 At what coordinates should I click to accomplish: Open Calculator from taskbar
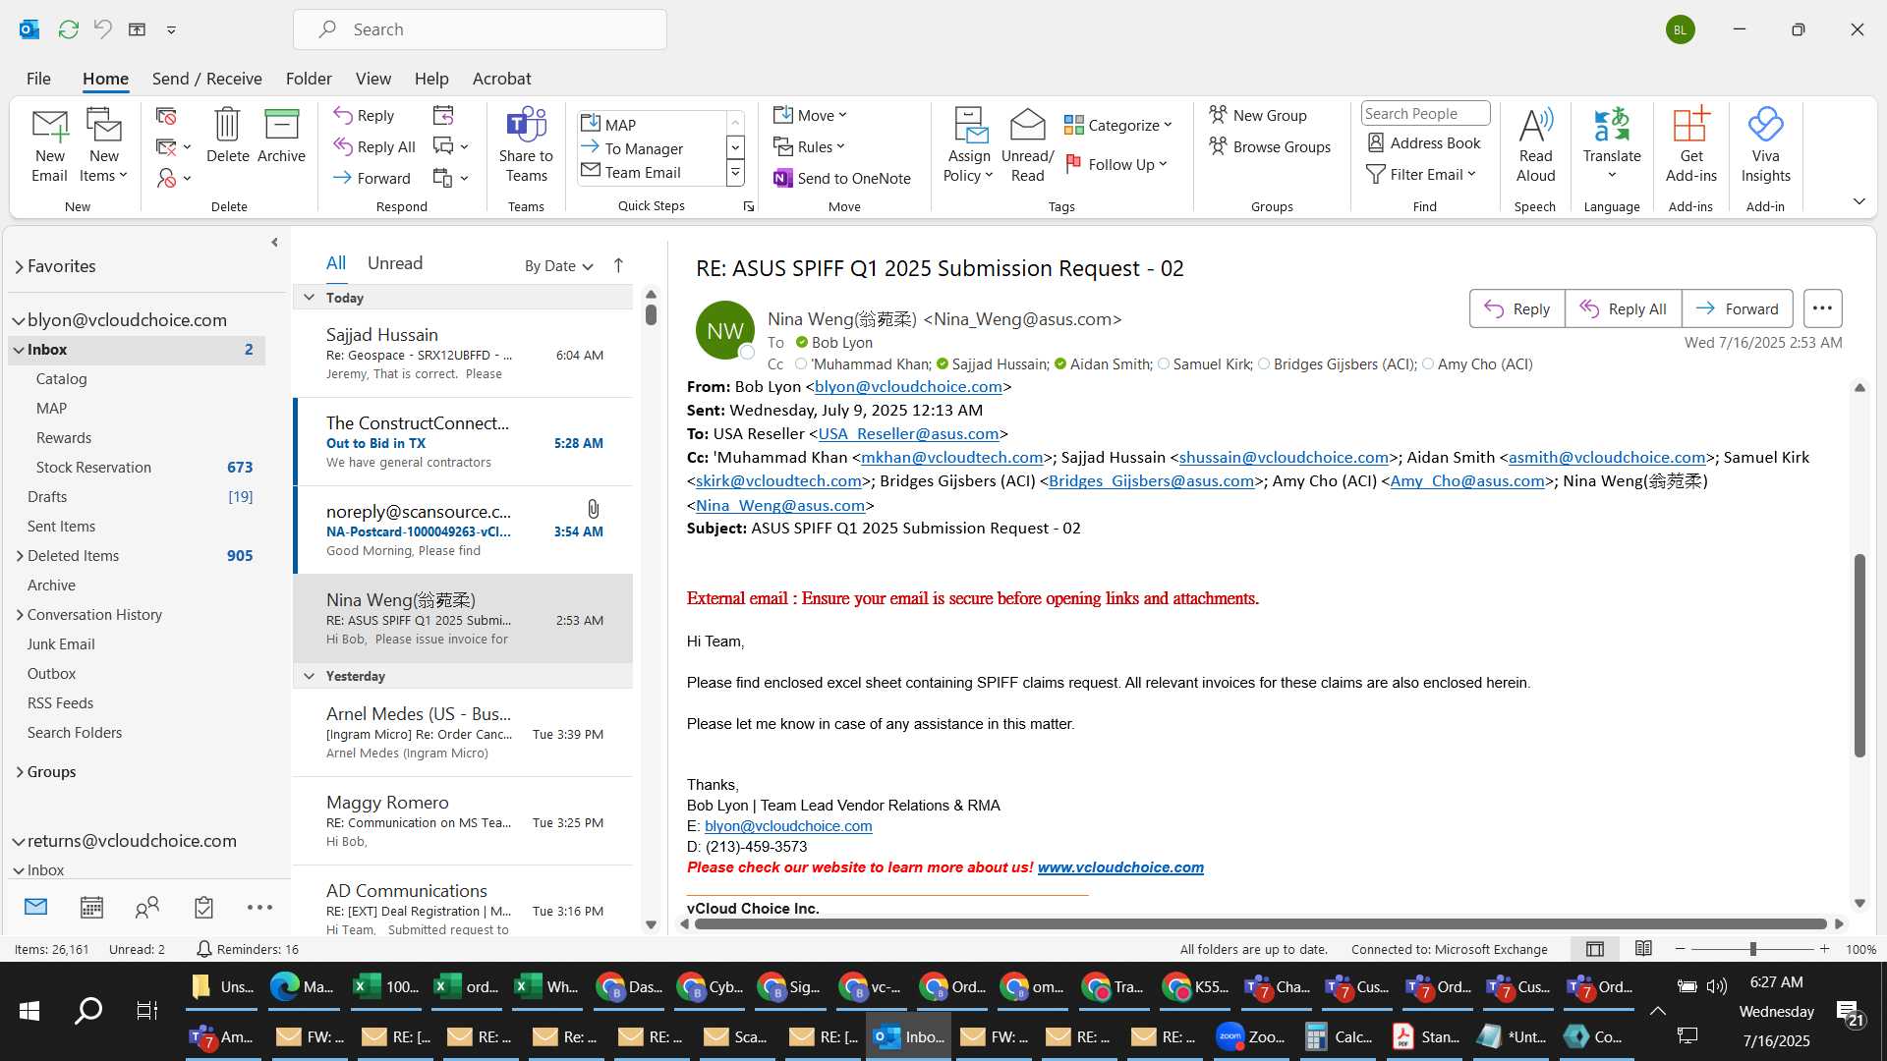(x=1337, y=1036)
